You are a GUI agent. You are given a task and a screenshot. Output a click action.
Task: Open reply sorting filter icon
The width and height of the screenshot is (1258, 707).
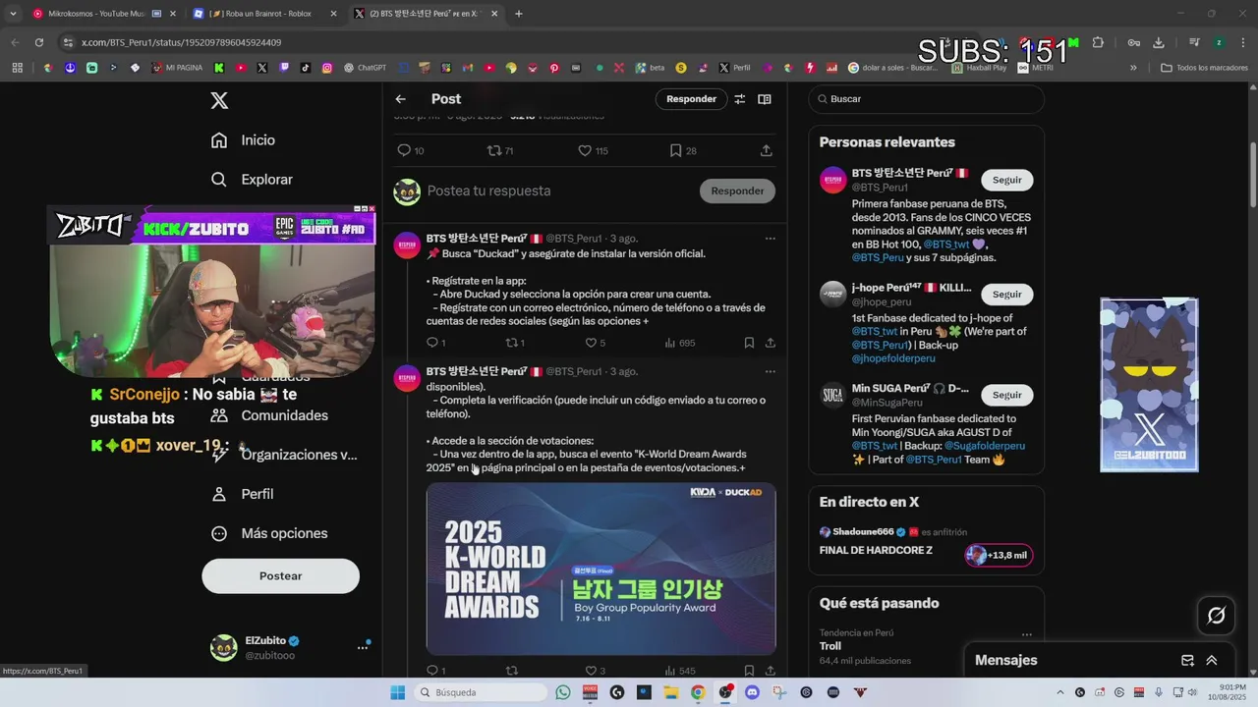coord(740,99)
